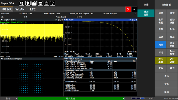Click the Att 0 dB value
This screenshot has height=100, width=178.
26,17
